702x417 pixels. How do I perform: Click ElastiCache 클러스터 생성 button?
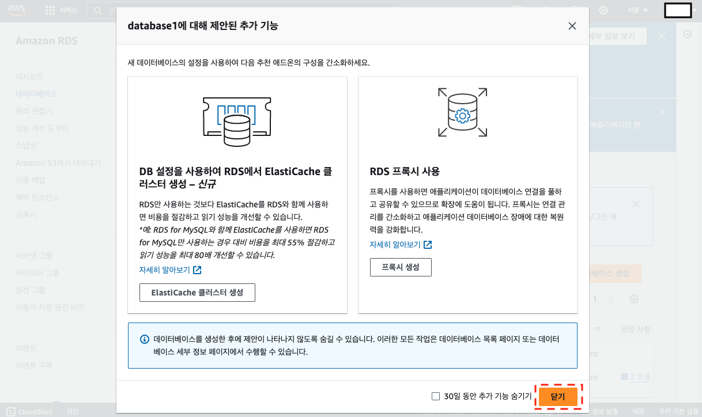(197, 293)
